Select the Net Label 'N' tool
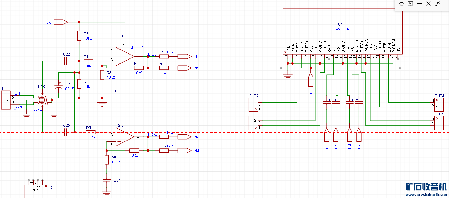The image size is (449, 198). tap(410, 4)
